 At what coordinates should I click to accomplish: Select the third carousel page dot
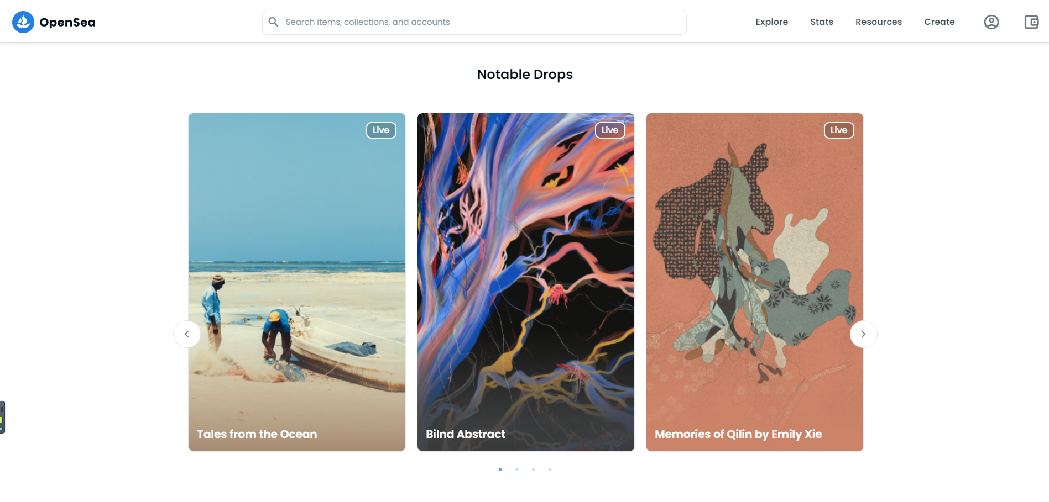tap(534, 469)
